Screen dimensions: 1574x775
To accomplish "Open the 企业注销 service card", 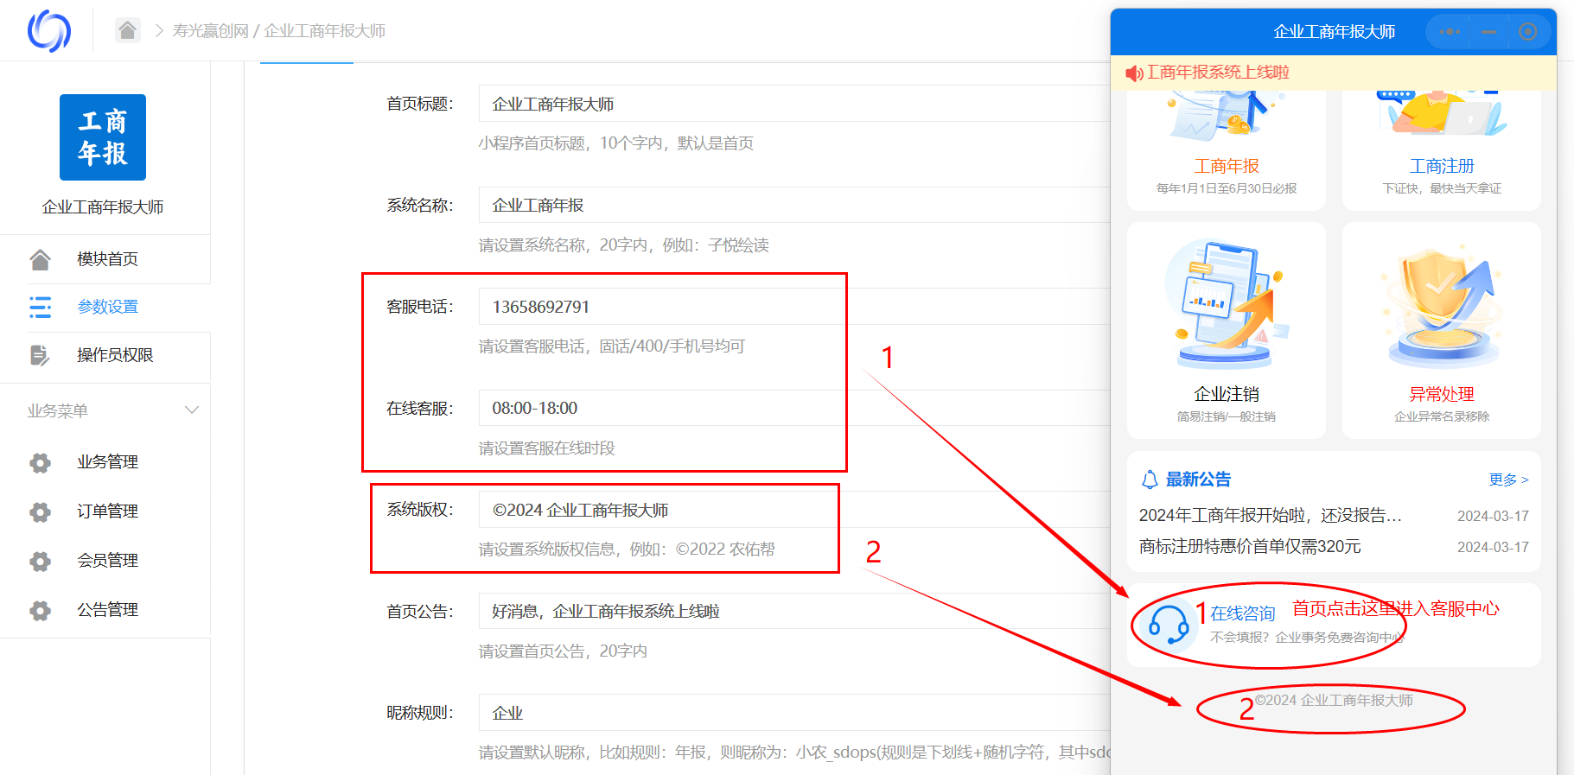I will coord(1227,330).
